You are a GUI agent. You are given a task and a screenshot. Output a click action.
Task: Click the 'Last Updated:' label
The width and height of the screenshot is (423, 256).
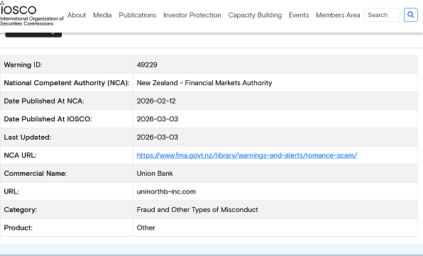tap(27, 138)
